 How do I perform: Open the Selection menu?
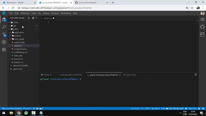tap(25, 13)
